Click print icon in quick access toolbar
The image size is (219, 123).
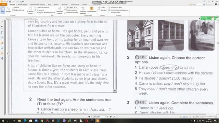tap(10, 1)
